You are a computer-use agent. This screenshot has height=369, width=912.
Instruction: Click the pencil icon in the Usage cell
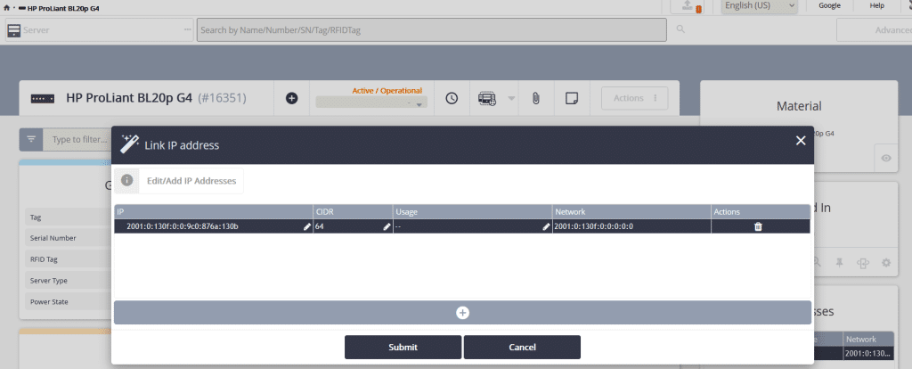[x=546, y=227]
